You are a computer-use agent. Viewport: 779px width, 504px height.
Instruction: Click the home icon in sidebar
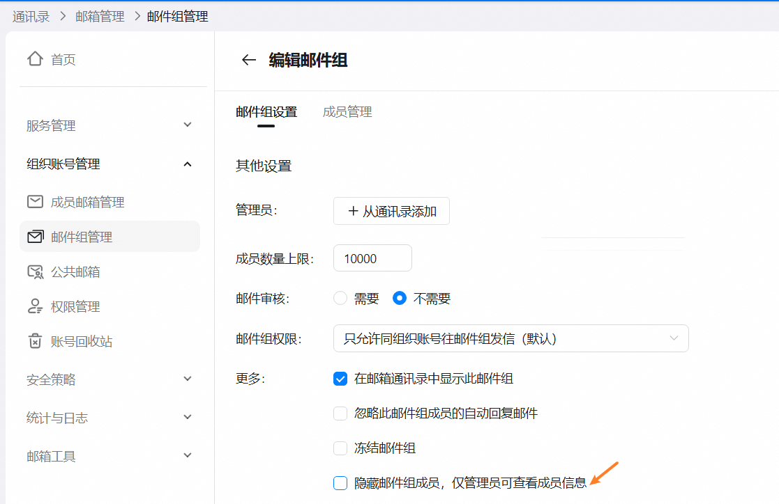tap(35, 59)
